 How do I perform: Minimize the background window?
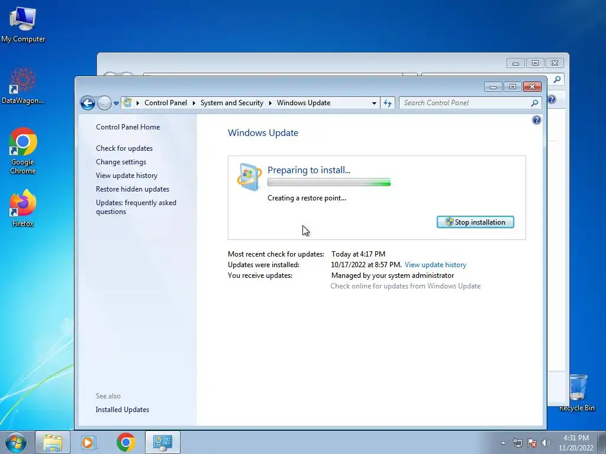coord(515,63)
